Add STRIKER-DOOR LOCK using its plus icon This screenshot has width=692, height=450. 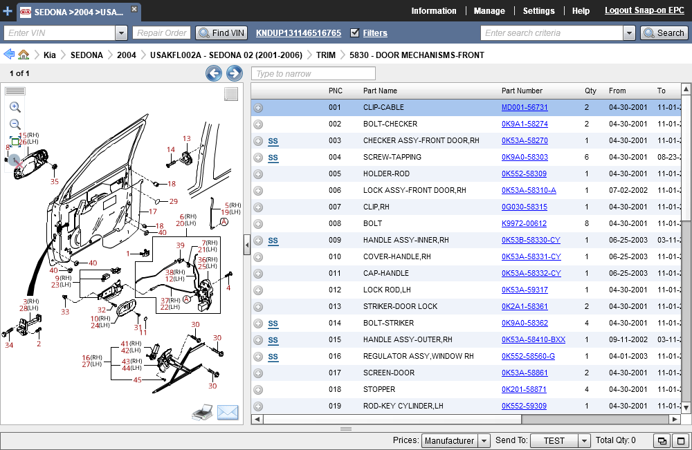point(258,307)
